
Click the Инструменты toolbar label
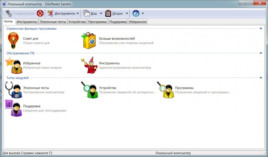point(65,13)
